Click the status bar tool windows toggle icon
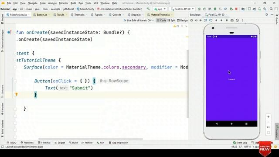The height and width of the screenshot is (157, 279). point(3,147)
